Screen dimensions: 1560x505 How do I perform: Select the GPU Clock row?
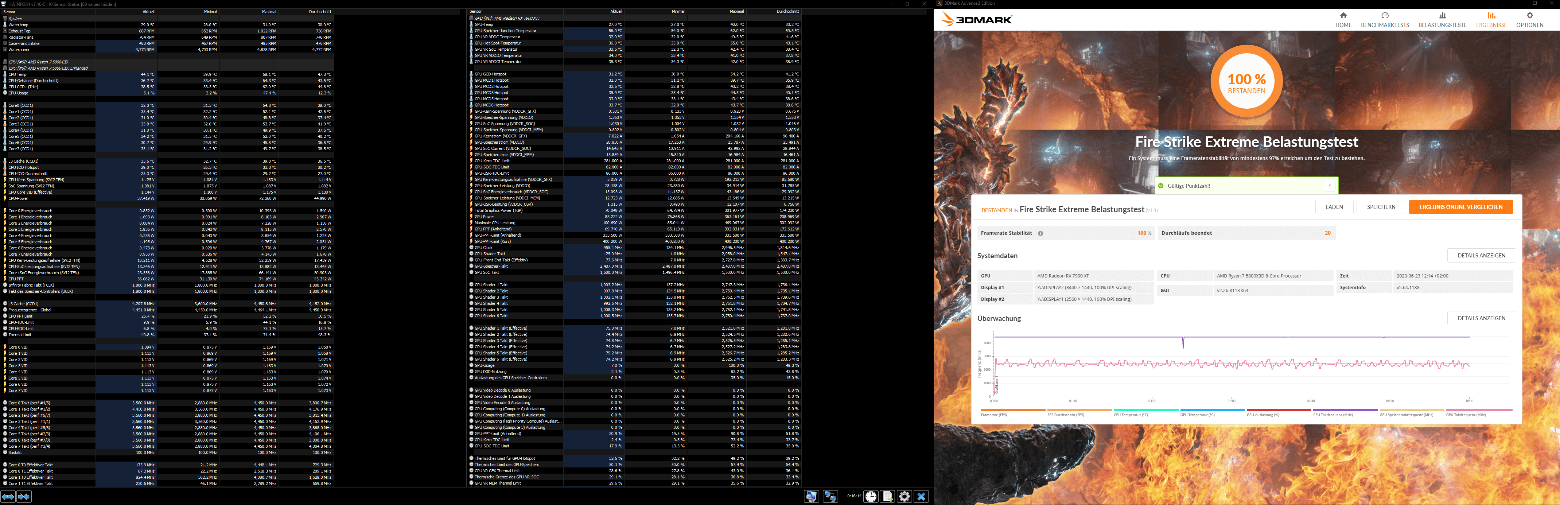point(635,248)
